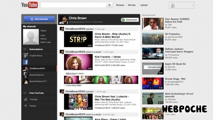Play Snoop Dogg - Wet thumbnail
This screenshot has width=213, height=120.
point(153,83)
